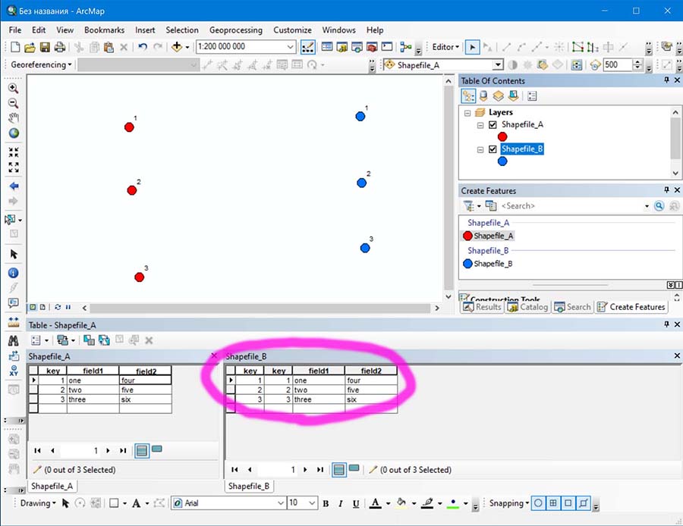The image size is (683, 526).
Task: Open the Georeferencing dropdown menu
Action: coord(42,65)
